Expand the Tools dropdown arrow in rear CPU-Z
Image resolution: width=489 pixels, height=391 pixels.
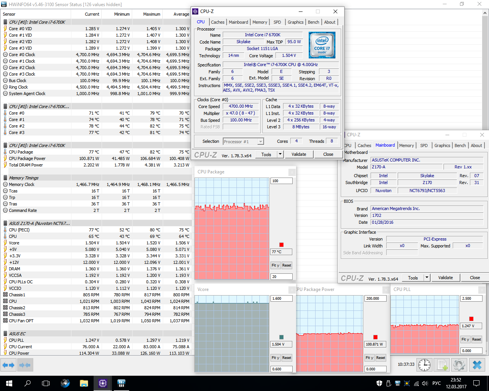coord(427,278)
